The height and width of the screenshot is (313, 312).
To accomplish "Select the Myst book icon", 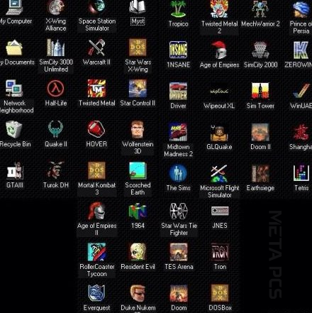I will 138,6.
